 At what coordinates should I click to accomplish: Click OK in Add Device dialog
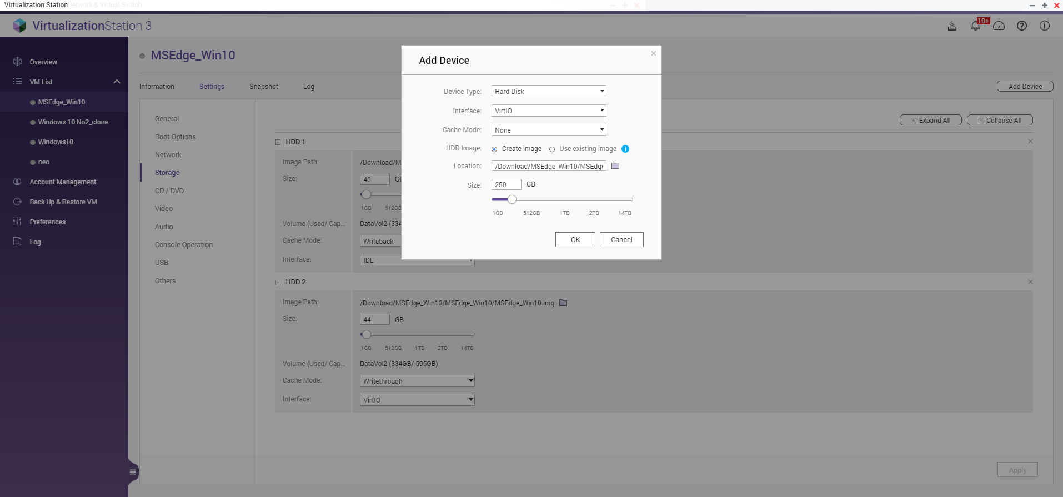pos(575,239)
